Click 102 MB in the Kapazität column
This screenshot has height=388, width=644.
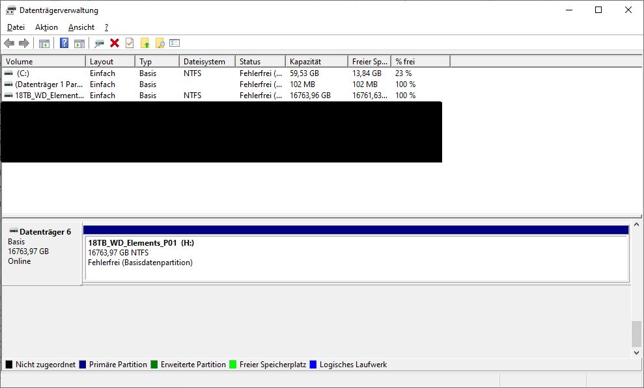point(302,84)
